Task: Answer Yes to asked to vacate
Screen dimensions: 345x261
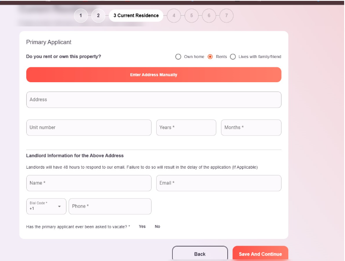Action: (x=142, y=226)
